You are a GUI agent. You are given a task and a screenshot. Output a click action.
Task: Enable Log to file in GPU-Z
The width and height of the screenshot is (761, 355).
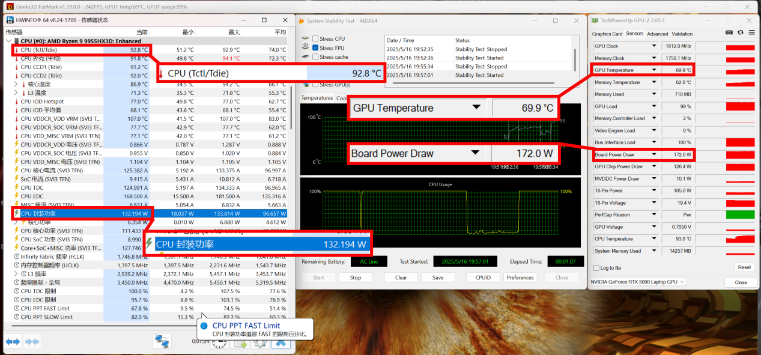tap(596, 268)
